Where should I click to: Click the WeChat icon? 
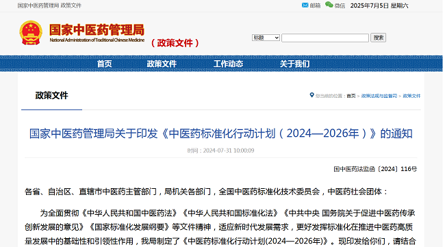point(329,5)
